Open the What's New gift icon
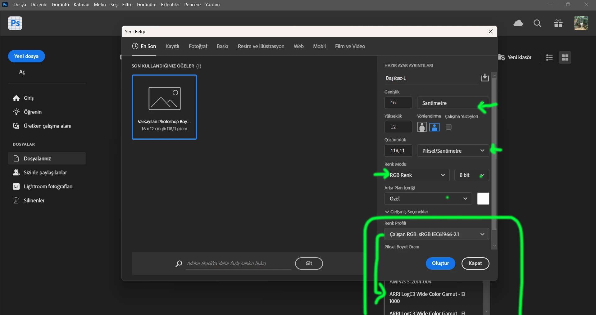 pos(558,23)
